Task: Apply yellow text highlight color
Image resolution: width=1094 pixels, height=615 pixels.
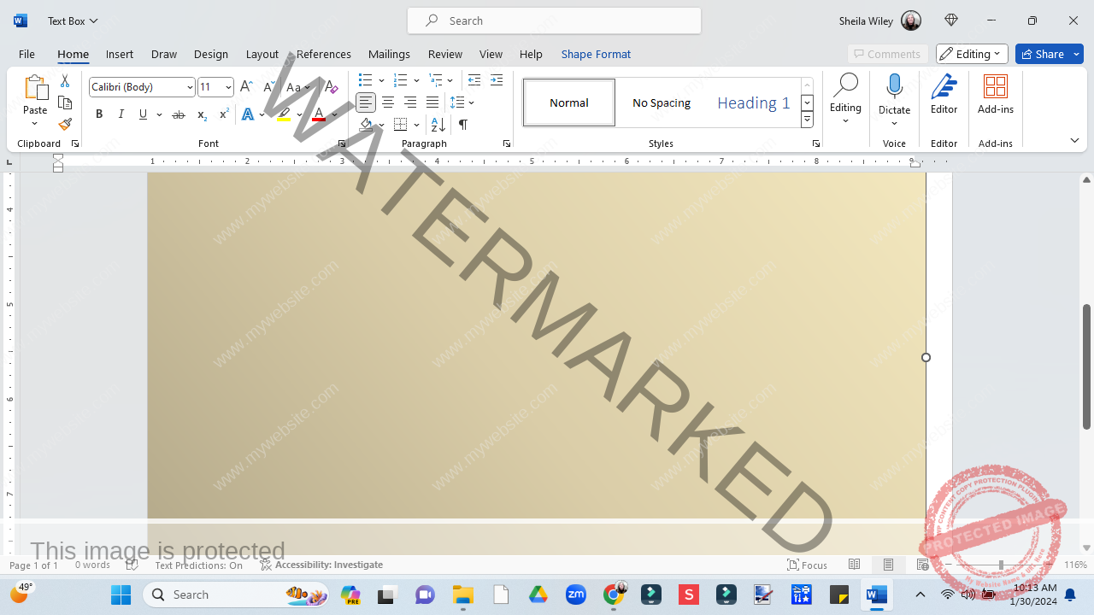Action: tap(284, 114)
